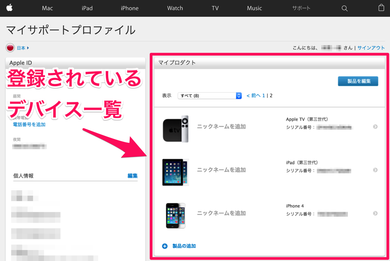
Task: Click the iPad（第三世代）product name
Action: (302, 163)
